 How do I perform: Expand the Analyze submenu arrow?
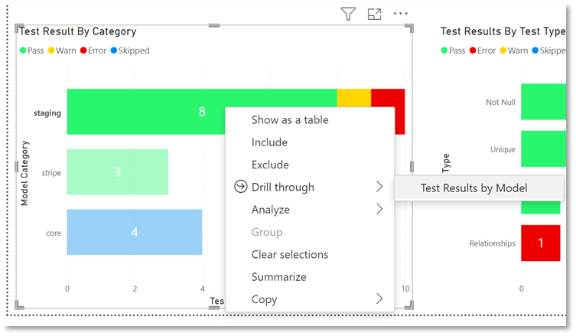[379, 209]
